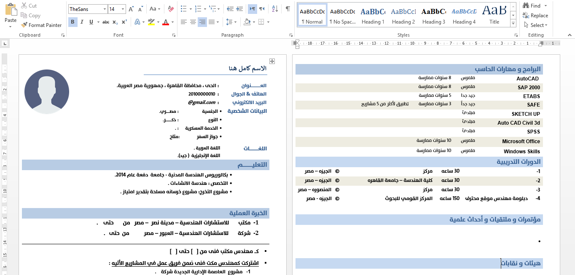Toggle Bold formatting off
The height and width of the screenshot is (275, 575).
tap(73, 22)
